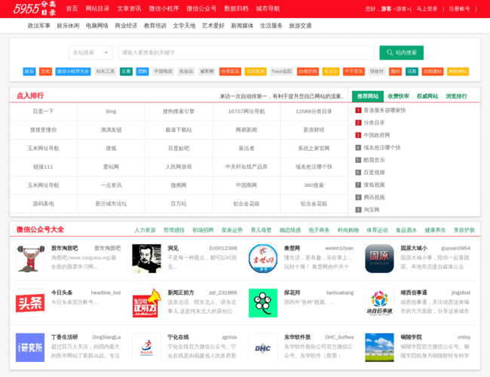Switch to the 浏览排行 tab

(456, 97)
